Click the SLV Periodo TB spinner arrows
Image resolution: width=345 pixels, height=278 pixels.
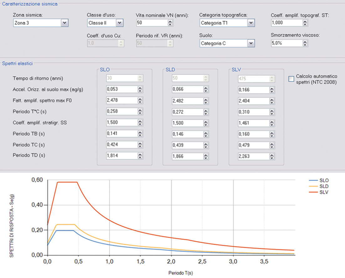[x=272, y=134]
